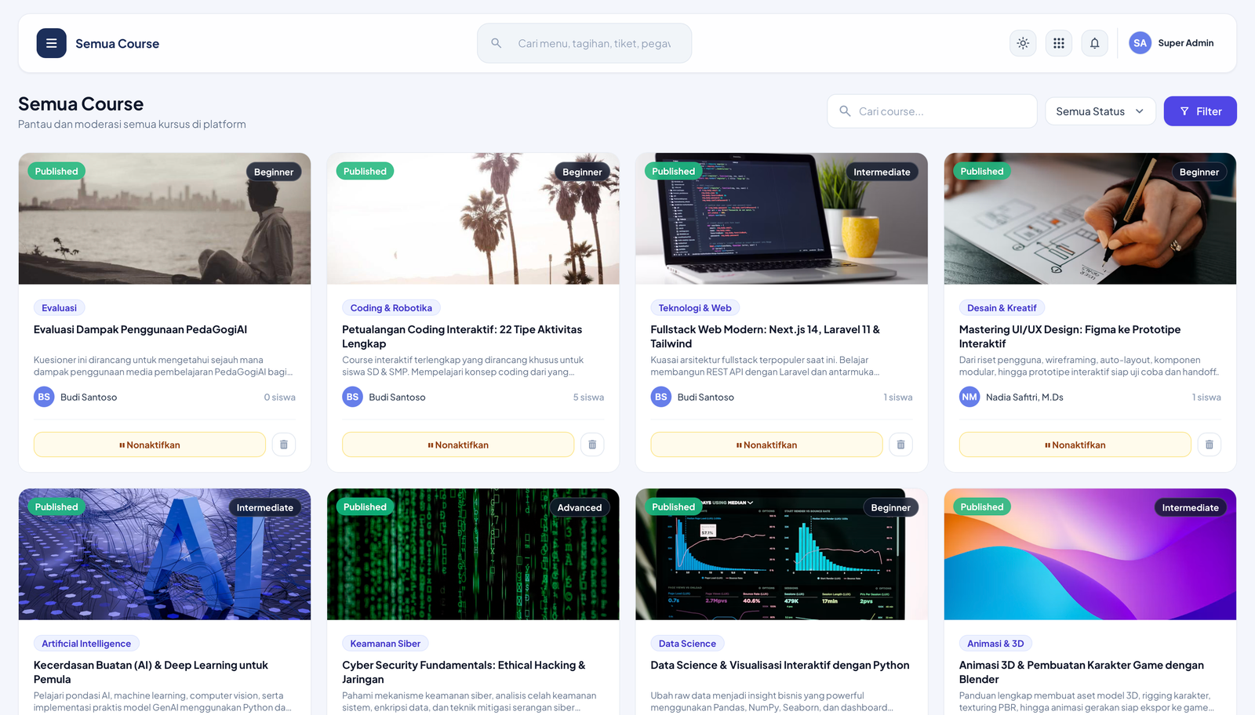Click the SA avatar icon
The image size is (1255, 715).
pyautogui.click(x=1140, y=43)
